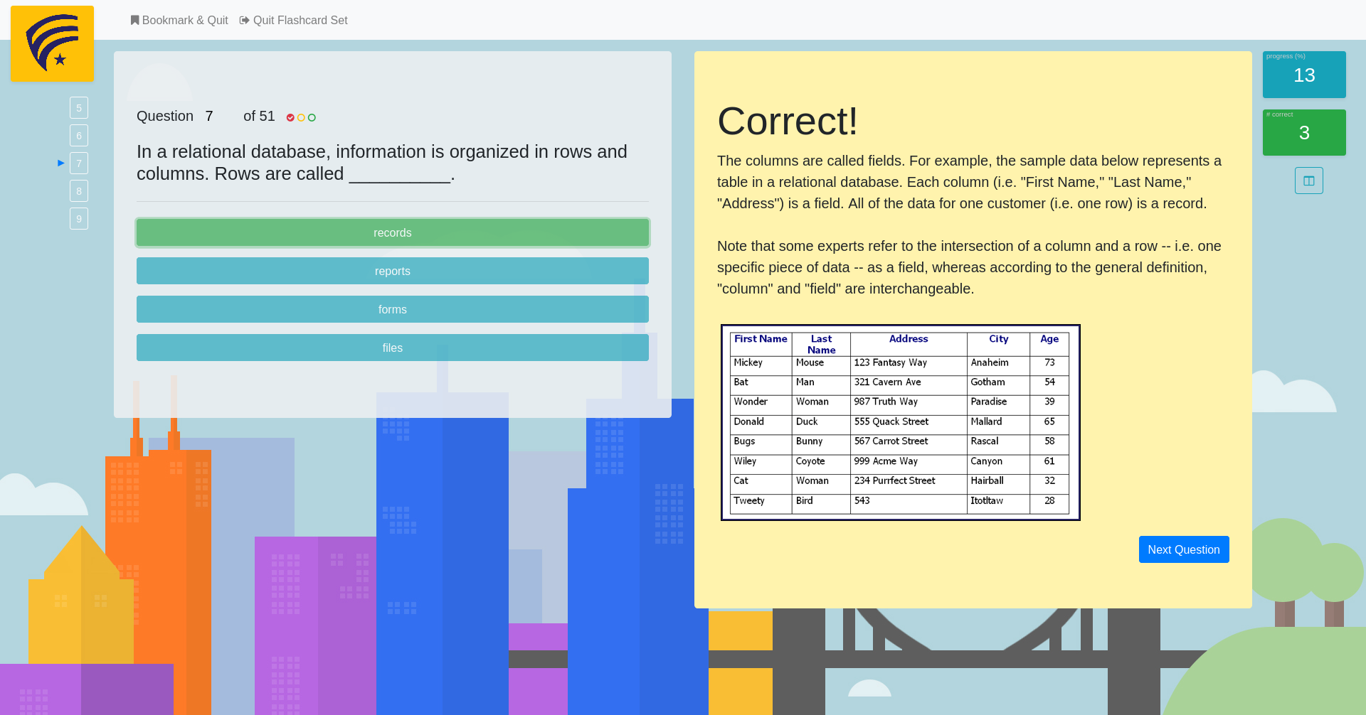The width and height of the screenshot is (1366, 715).
Task: Choose the 'files' answer option
Action: [393, 348]
